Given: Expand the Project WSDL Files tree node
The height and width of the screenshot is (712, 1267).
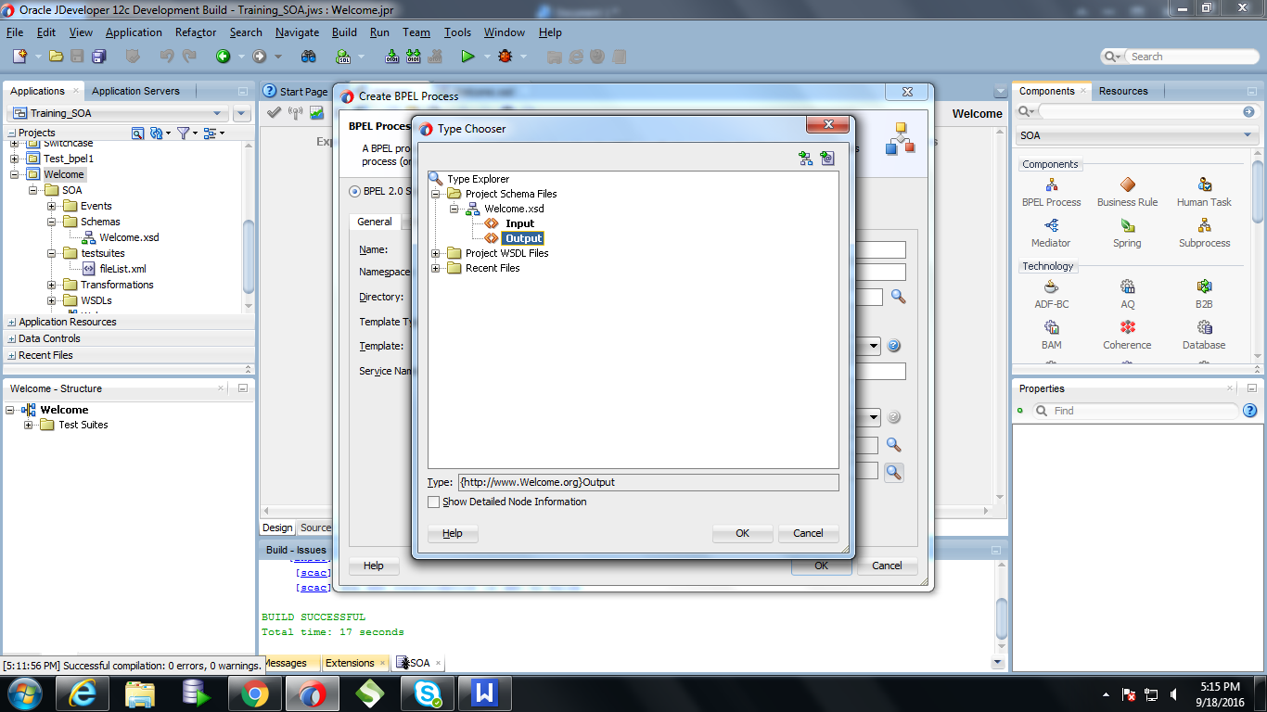Looking at the screenshot, I should 436,252.
